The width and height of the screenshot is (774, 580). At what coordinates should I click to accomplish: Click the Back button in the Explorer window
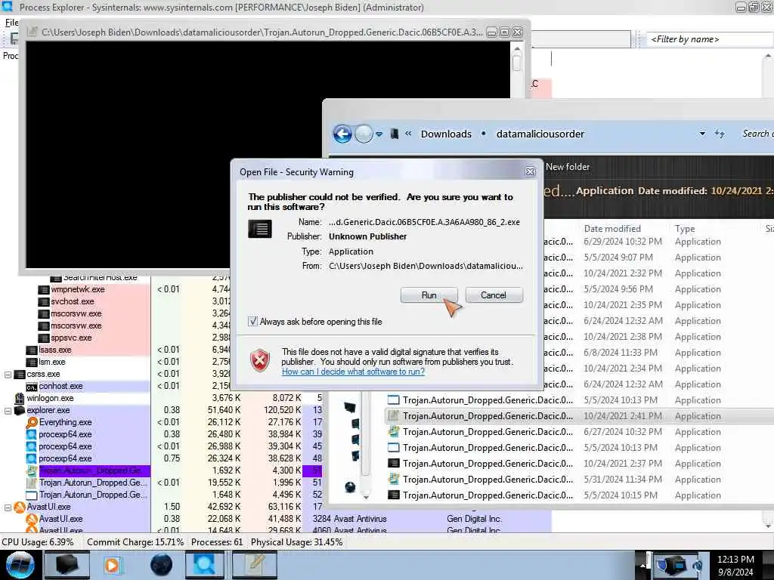coord(342,134)
